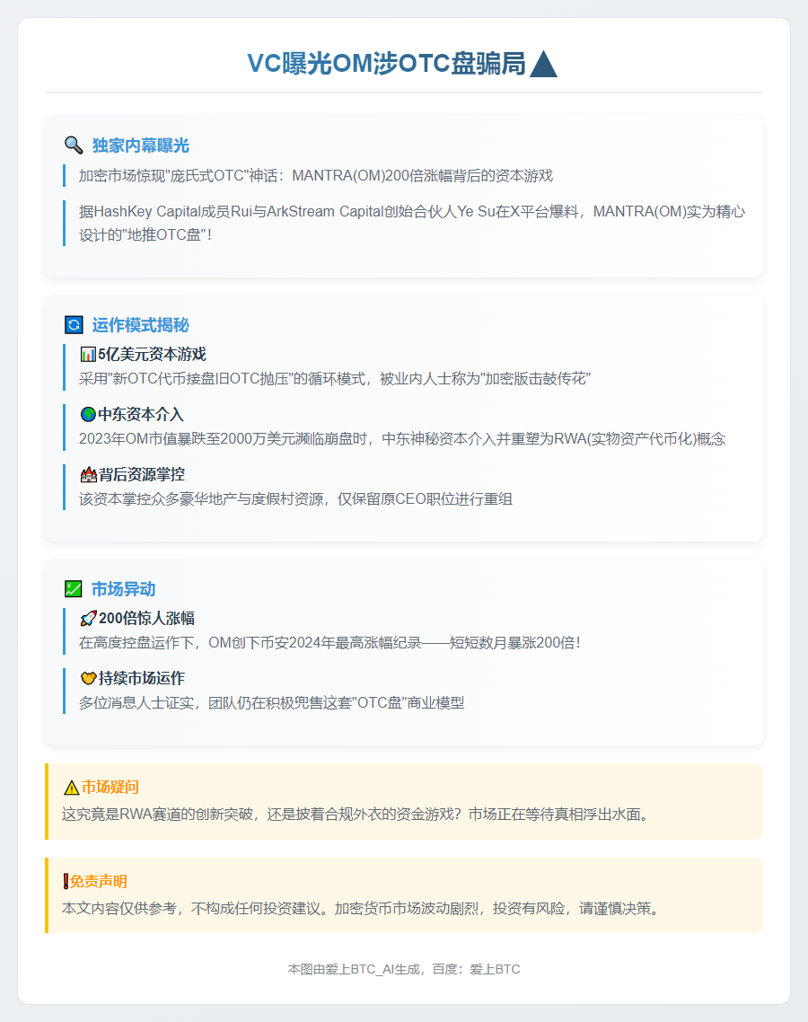Click the text about 加密版击鼓传花
The width and height of the screenshot is (808, 1022).
(335, 379)
